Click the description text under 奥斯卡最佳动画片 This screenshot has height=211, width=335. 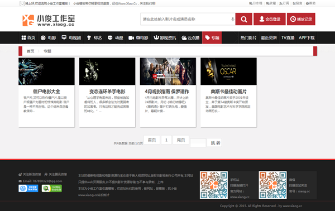click(228, 104)
